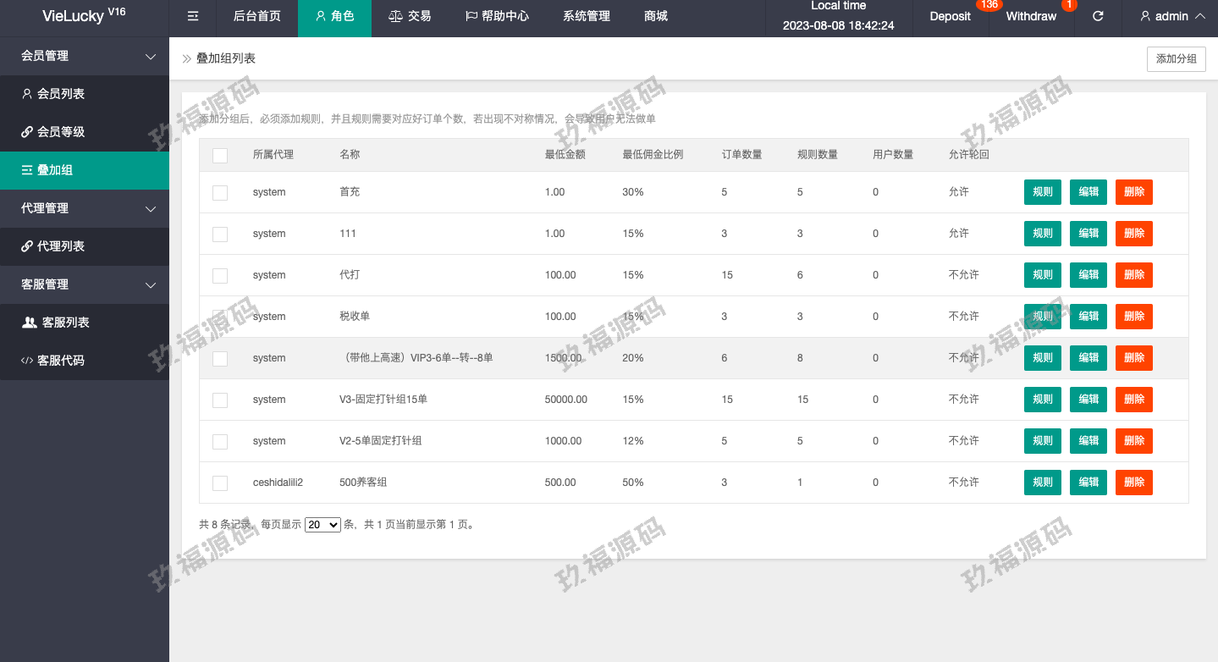Open 会员列表 with the user icon
1218x662 pixels.
coord(52,94)
